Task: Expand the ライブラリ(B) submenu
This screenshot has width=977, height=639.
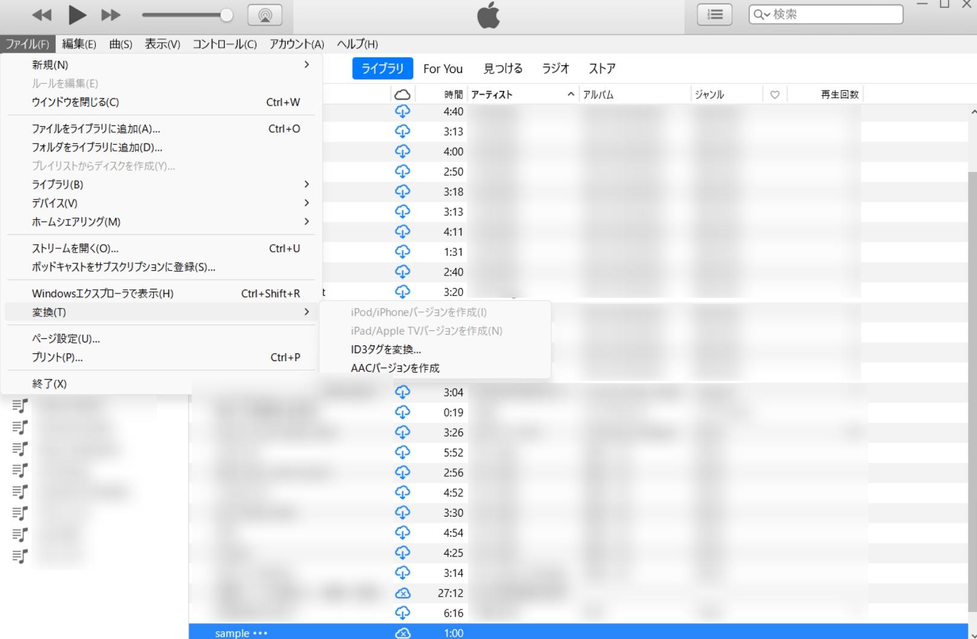Action: click(162, 184)
